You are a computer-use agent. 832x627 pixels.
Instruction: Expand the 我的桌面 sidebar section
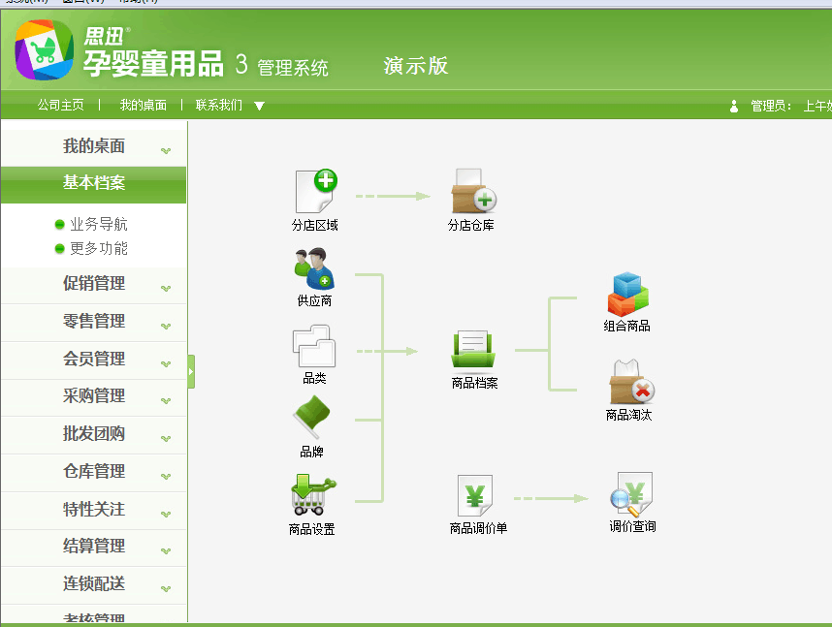pos(93,146)
